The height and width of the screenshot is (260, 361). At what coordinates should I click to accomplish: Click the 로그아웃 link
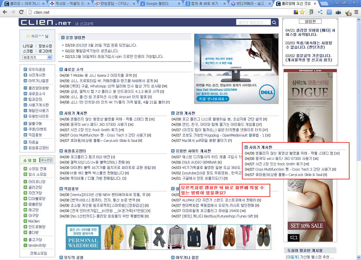point(45,51)
